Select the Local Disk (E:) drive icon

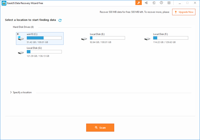click(84, 39)
